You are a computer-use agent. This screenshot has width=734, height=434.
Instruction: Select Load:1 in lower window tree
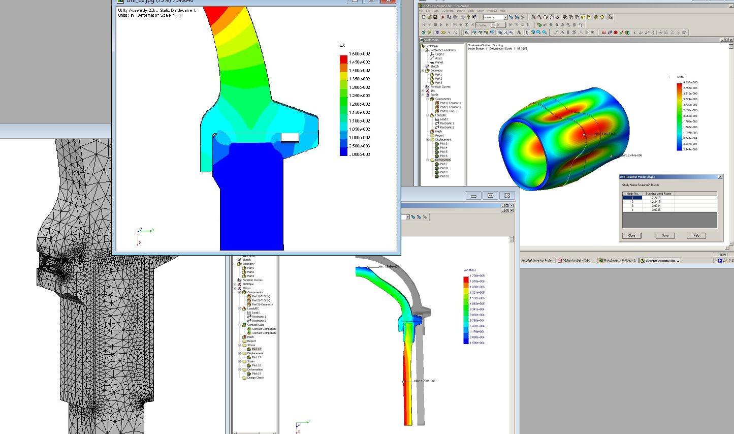[x=257, y=313]
